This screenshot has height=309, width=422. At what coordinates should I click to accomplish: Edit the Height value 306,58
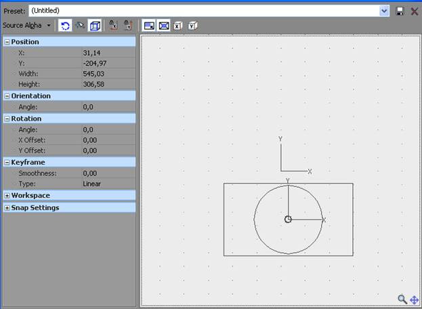click(x=109, y=84)
